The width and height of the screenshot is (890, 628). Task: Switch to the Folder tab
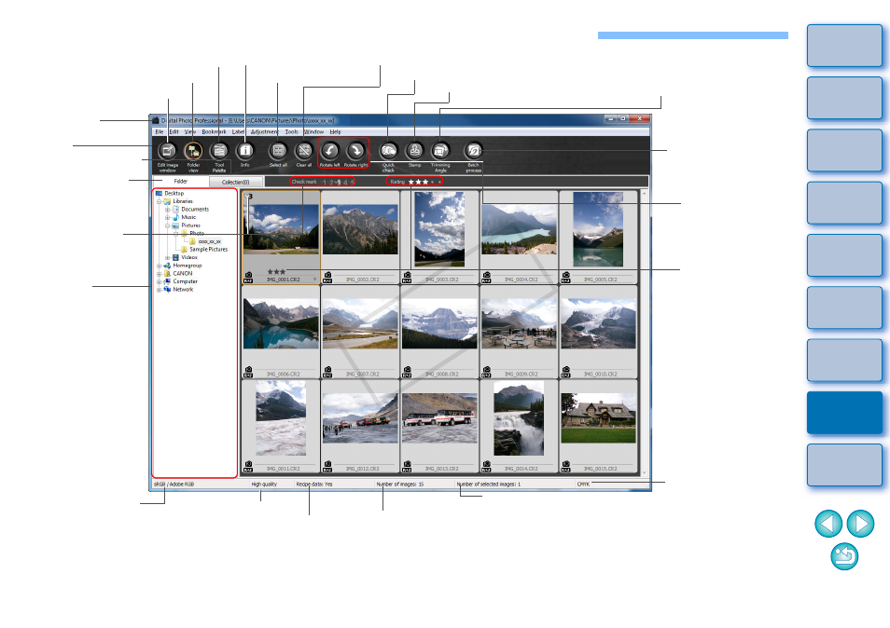click(x=180, y=182)
